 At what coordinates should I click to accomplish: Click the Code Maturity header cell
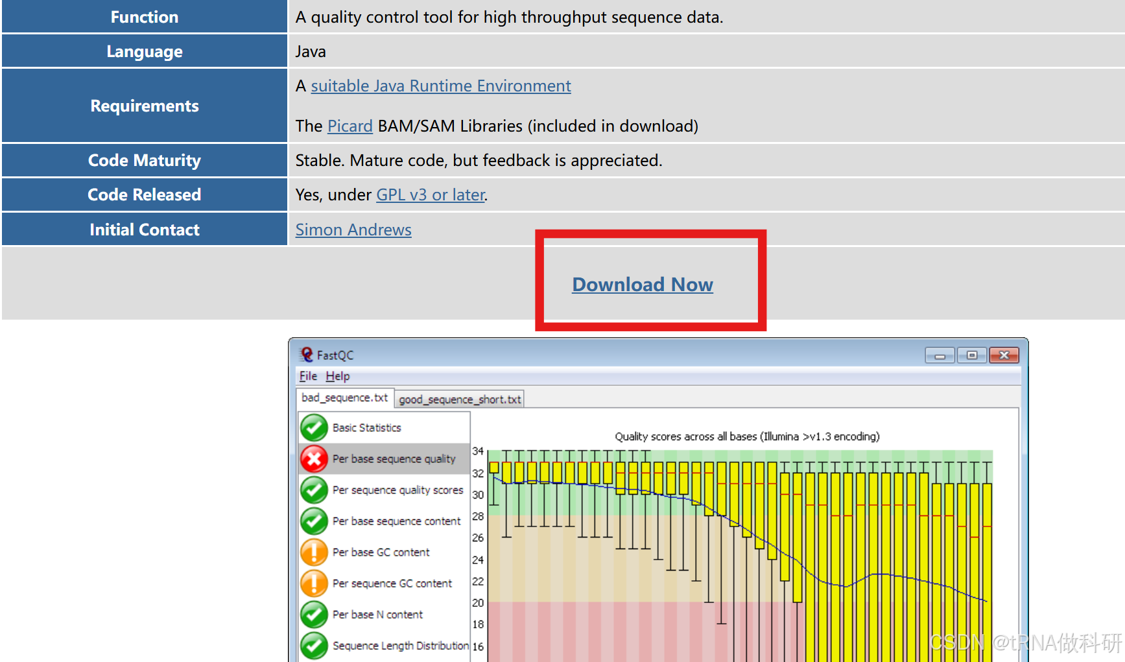point(145,160)
